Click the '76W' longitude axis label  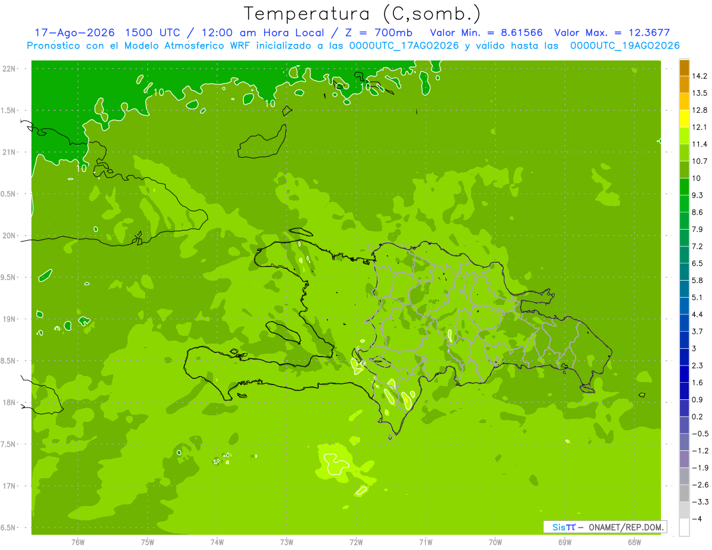78,542
